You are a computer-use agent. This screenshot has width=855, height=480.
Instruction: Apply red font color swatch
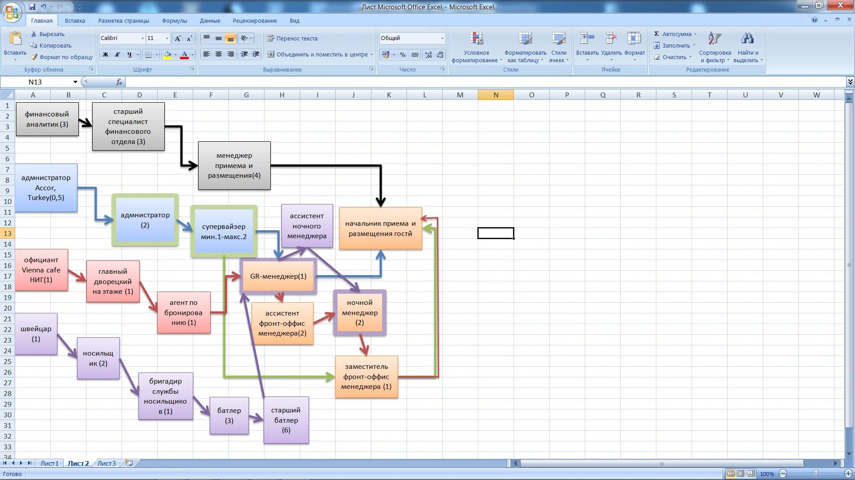click(x=184, y=55)
